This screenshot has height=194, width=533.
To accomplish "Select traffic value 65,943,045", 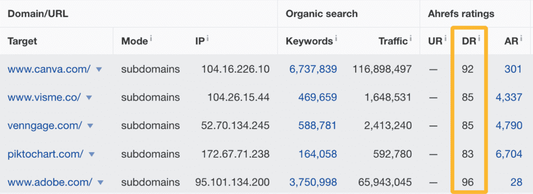I will [385, 182].
